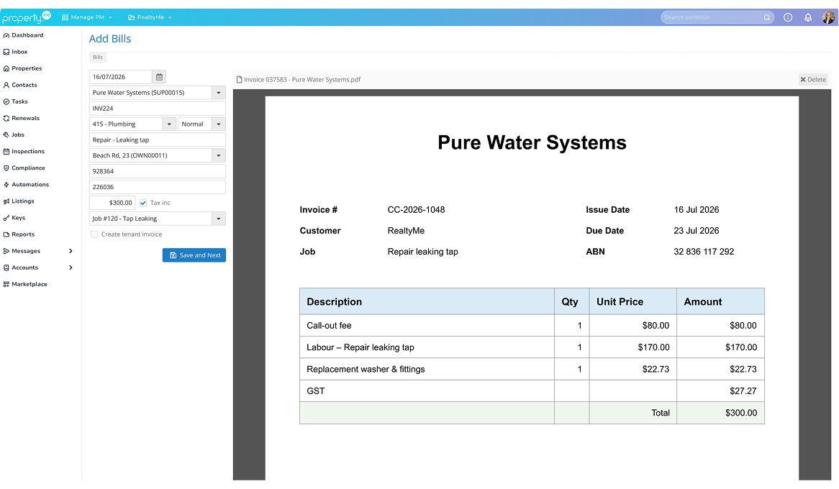This screenshot has width=839, height=489.
Task: Click the 16/07/2026 date field
Action: point(120,77)
